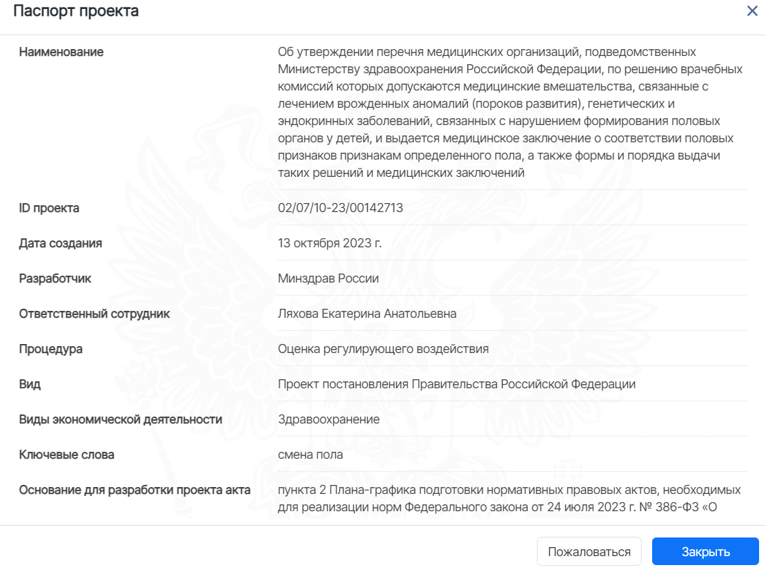This screenshot has width=766, height=572.
Task: Click the project ID 02/07/10-23/00142713
Action: (340, 208)
